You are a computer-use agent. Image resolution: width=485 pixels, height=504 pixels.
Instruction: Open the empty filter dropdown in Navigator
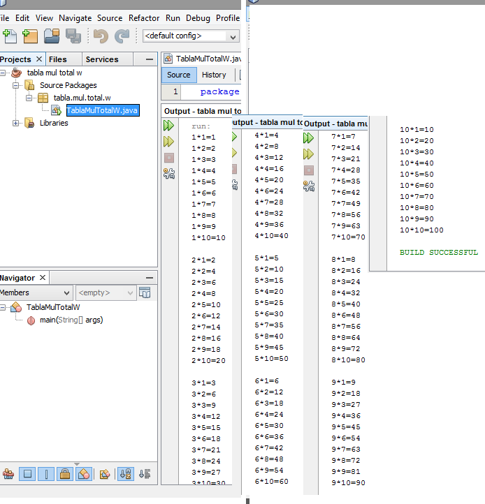point(106,292)
